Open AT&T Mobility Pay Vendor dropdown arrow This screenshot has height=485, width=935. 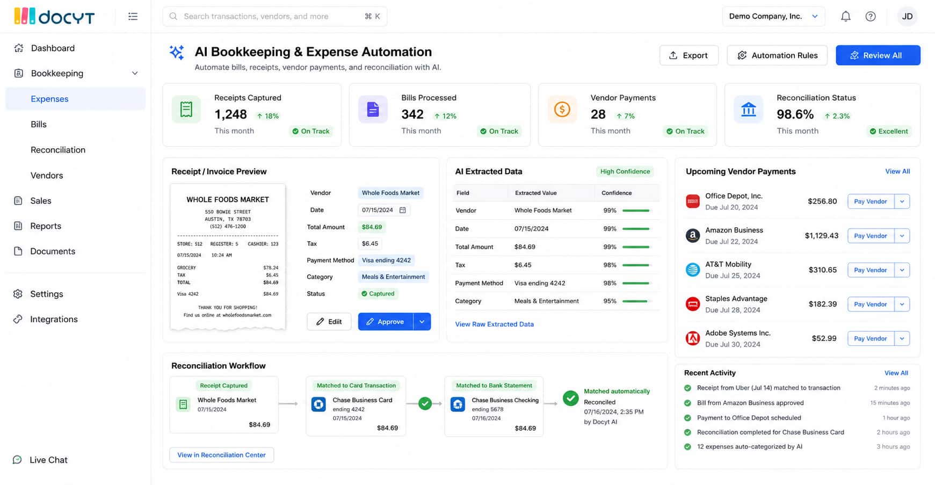902,270
